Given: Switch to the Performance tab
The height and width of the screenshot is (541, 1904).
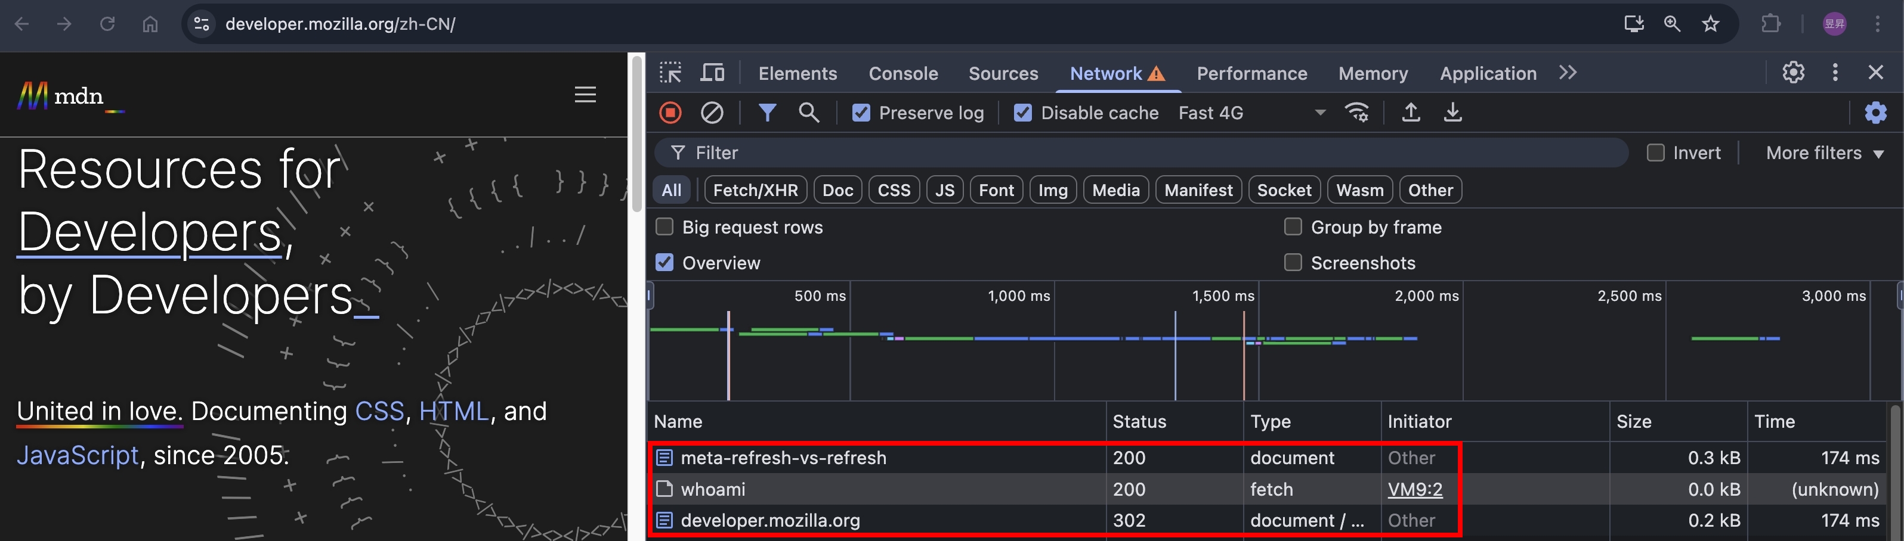Looking at the screenshot, I should tap(1252, 73).
